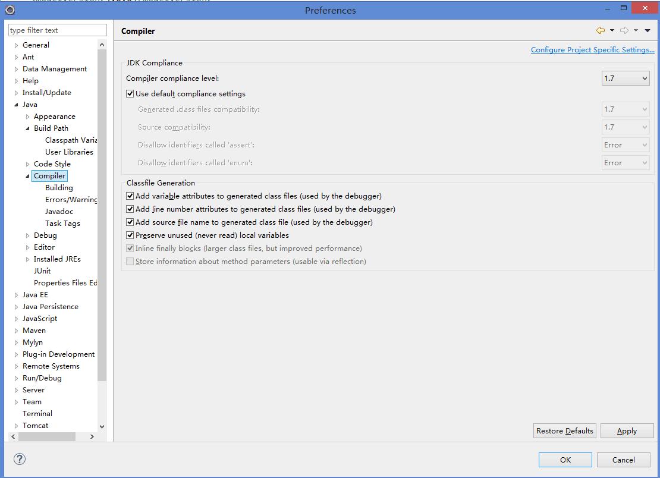Select Errors/Warnings tree item
This screenshot has height=478, width=660.
[71, 199]
